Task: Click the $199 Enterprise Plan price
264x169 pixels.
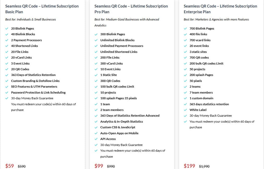Action: (x=189, y=166)
